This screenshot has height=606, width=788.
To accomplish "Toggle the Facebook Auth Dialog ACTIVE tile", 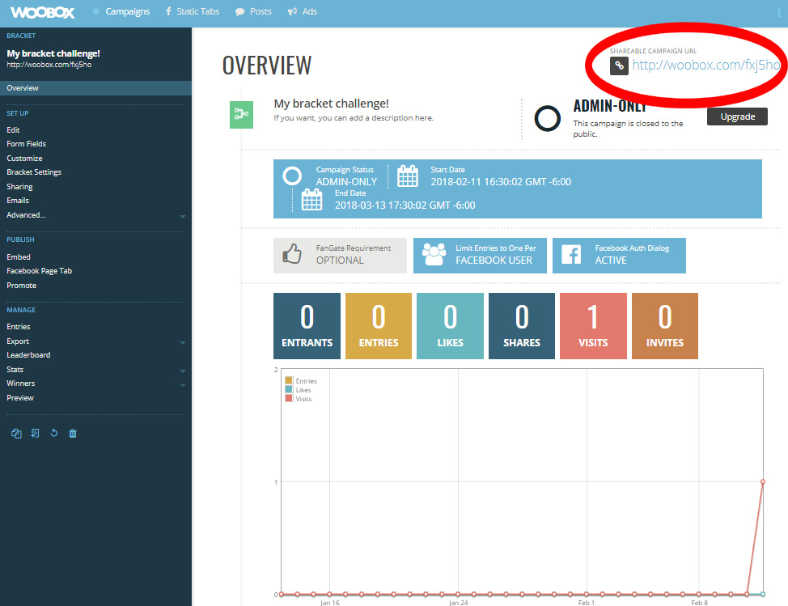I will [x=619, y=255].
